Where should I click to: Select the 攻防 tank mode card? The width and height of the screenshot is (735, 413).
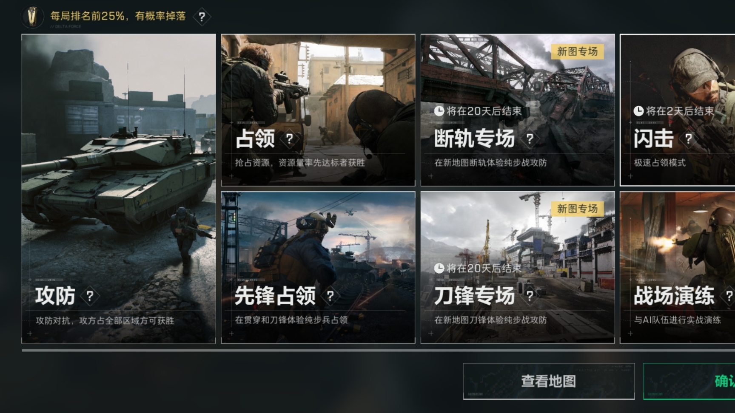point(119,189)
